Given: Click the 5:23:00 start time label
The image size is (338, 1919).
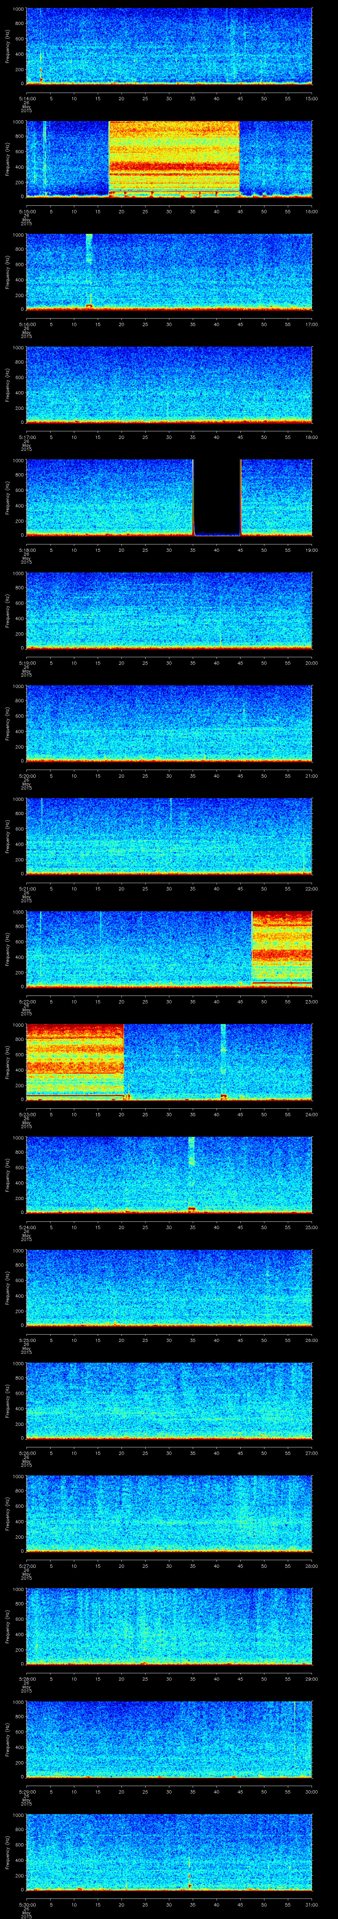Looking at the screenshot, I should coord(27,1114).
